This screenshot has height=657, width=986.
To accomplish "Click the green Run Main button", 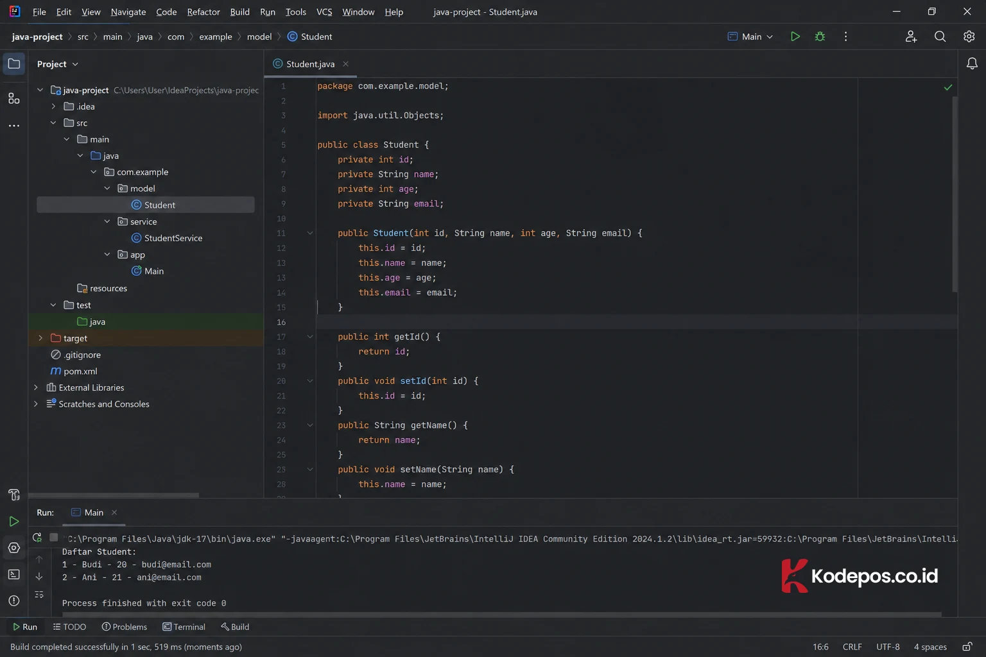I will coord(795,37).
